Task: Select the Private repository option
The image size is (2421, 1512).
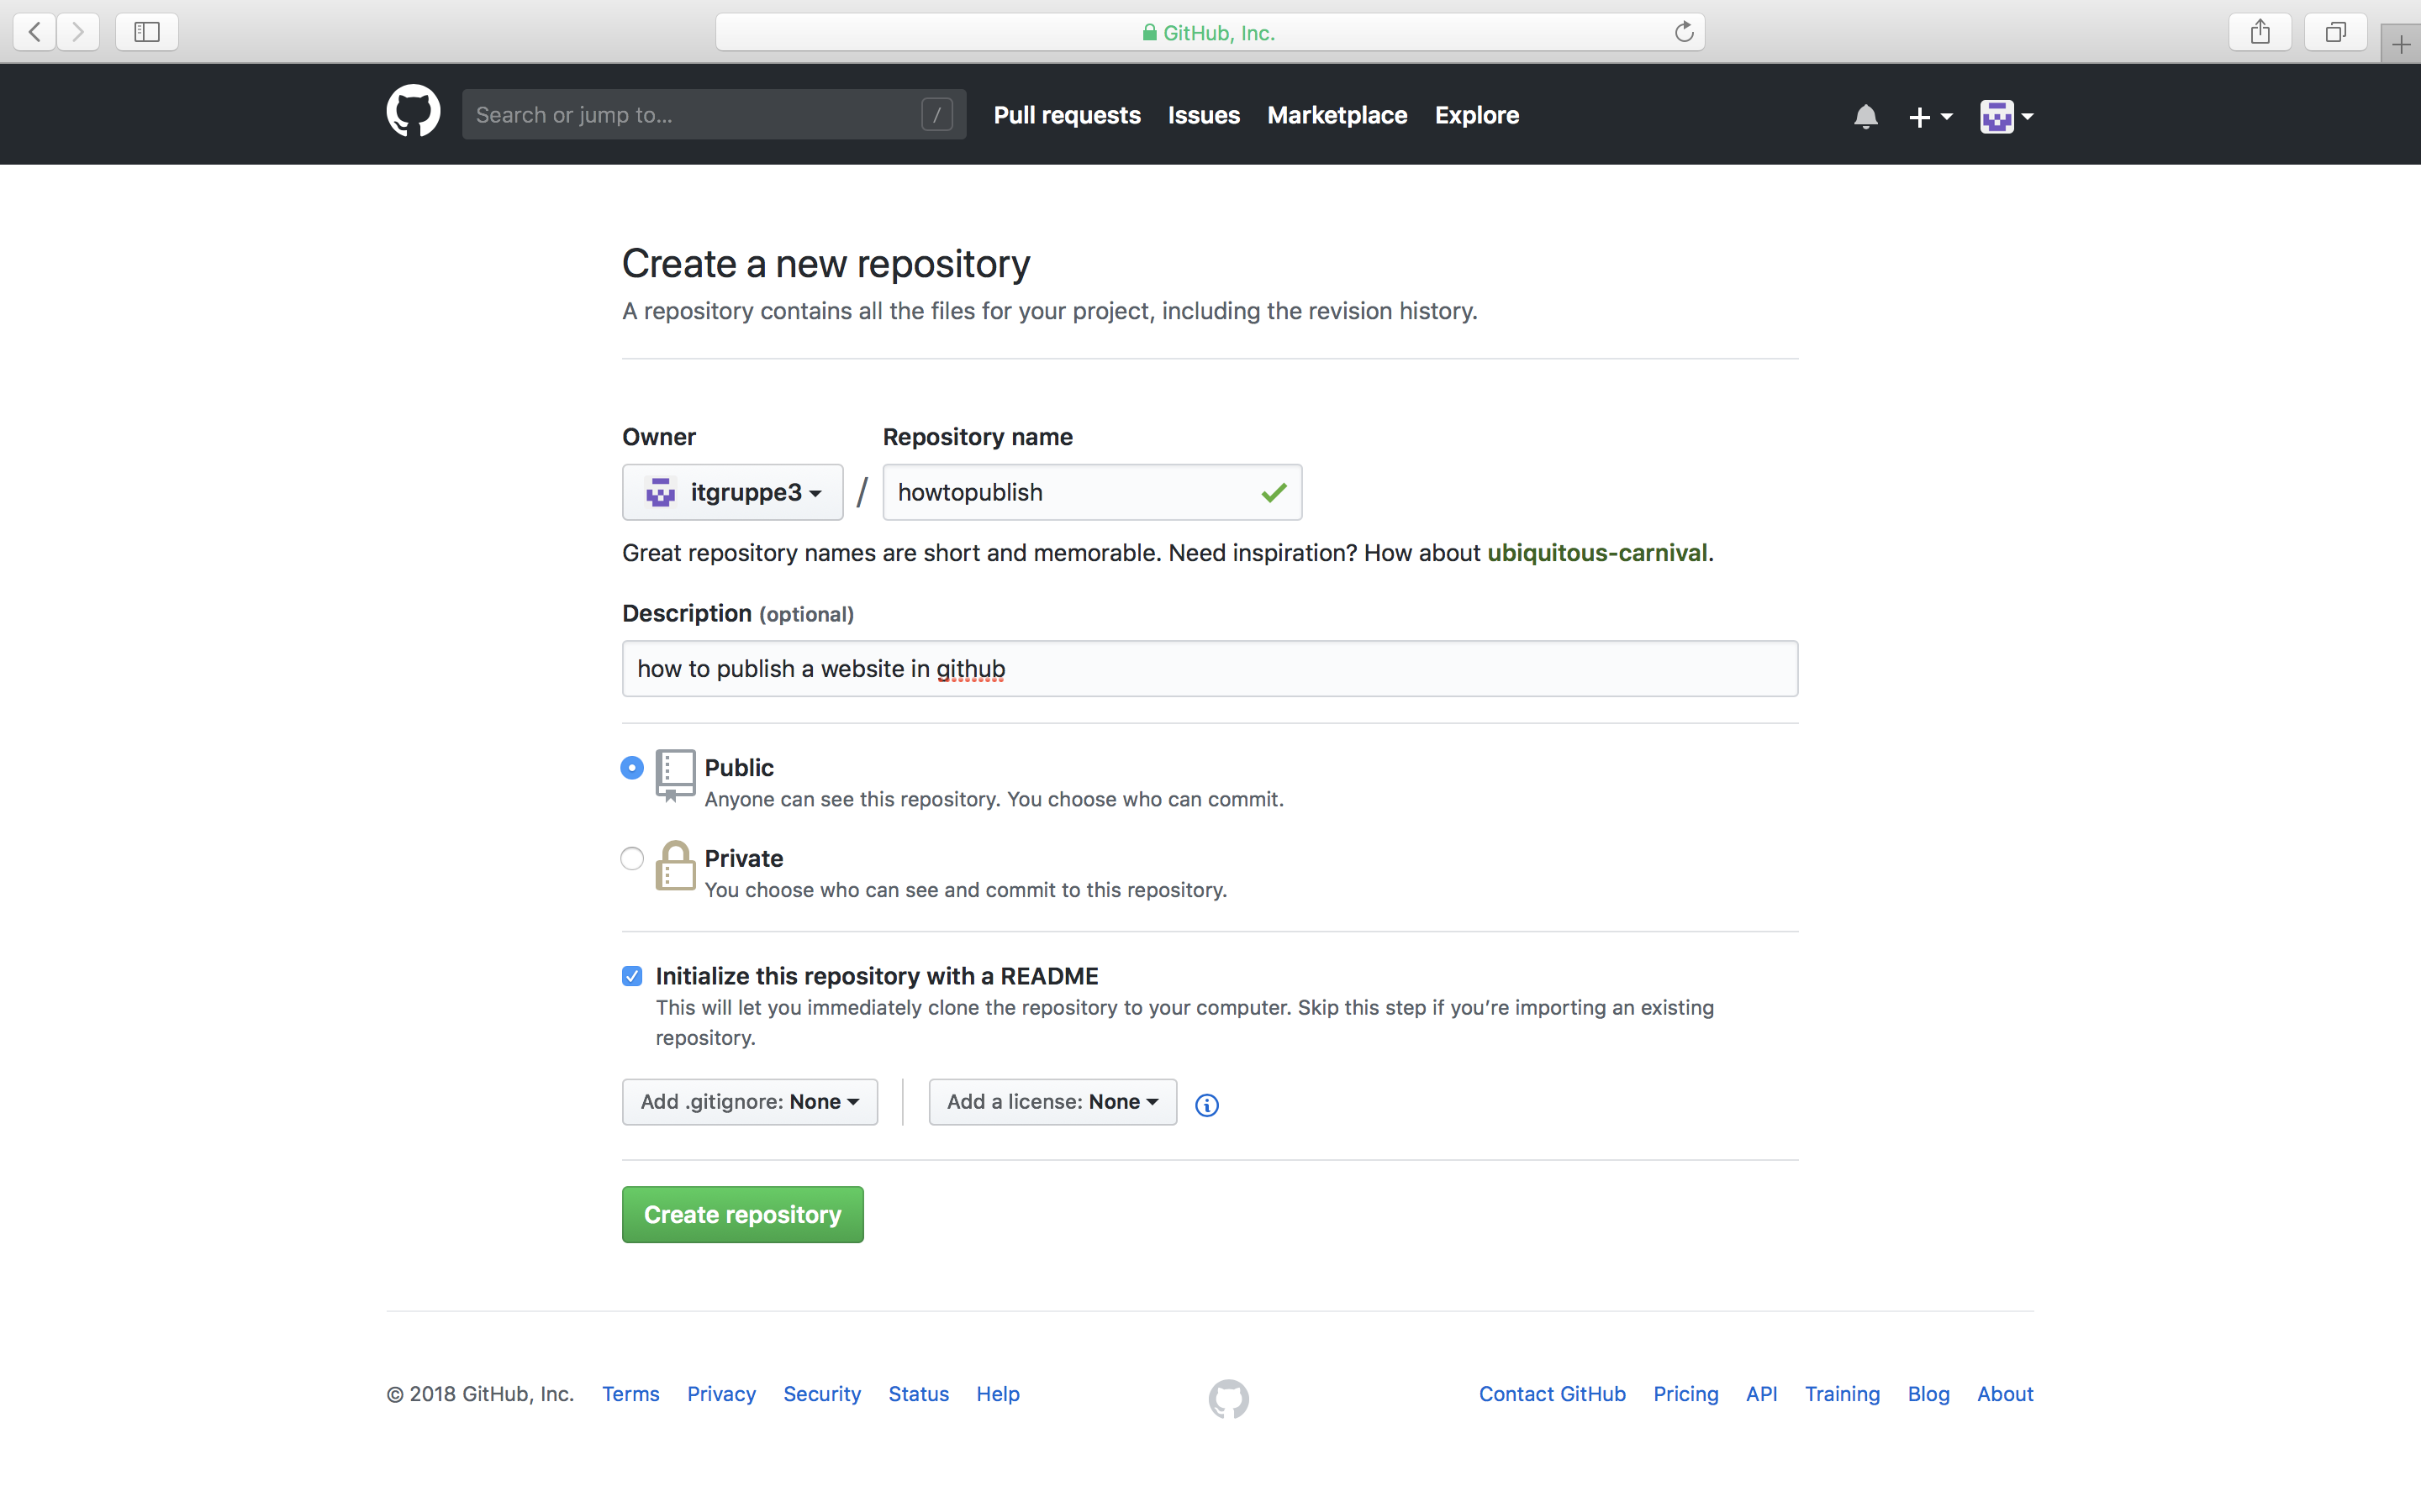Action: pyautogui.click(x=631, y=858)
